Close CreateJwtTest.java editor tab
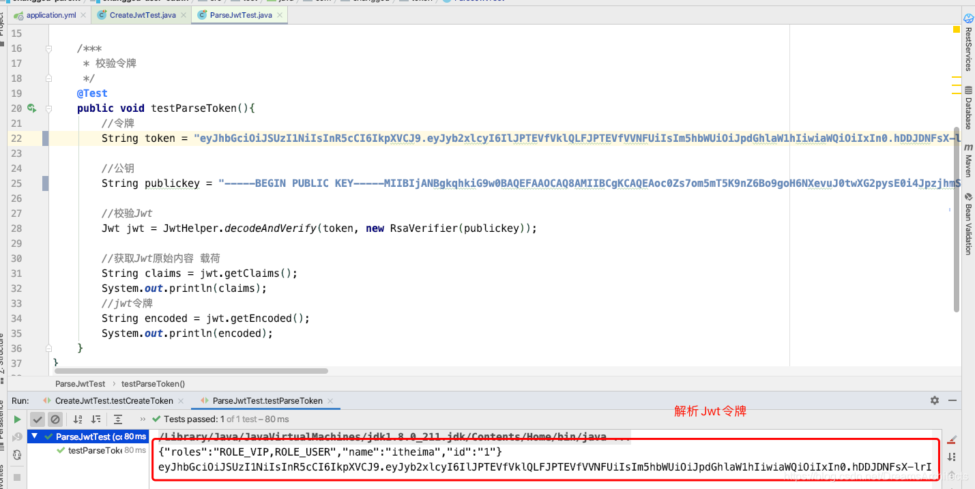 pyautogui.click(x=184, y=15)
